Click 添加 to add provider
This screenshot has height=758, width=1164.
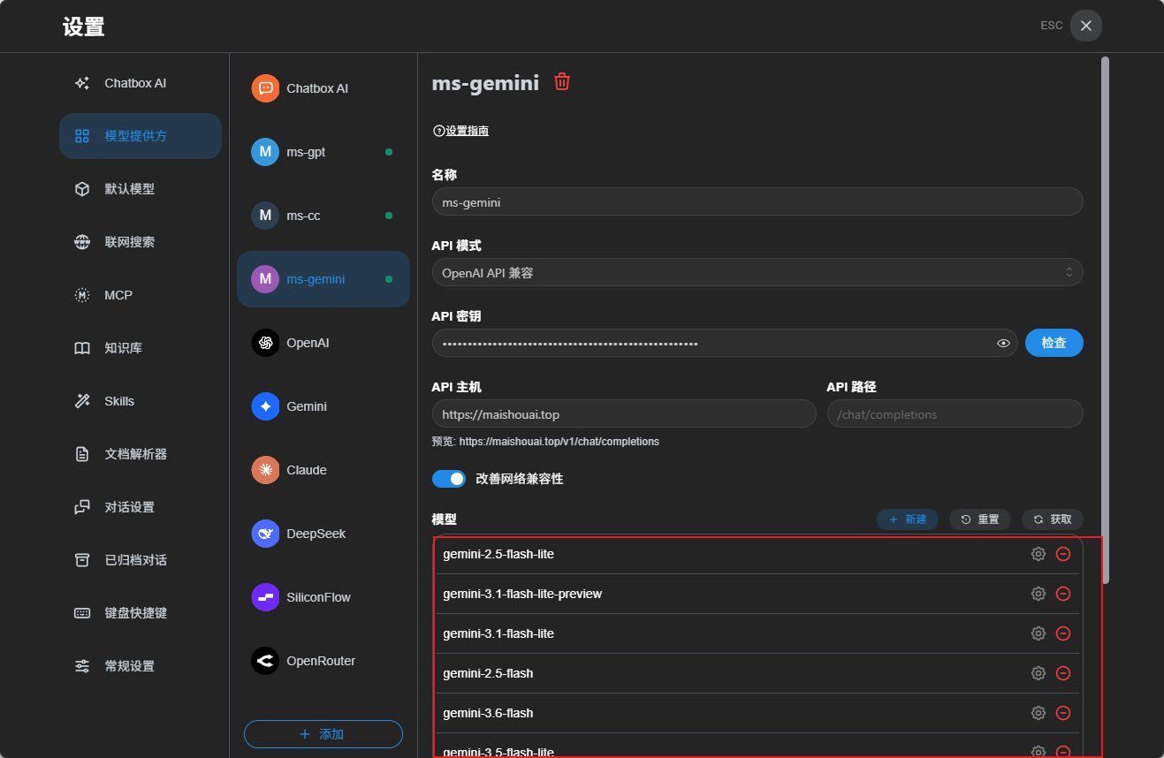point(323,734)
